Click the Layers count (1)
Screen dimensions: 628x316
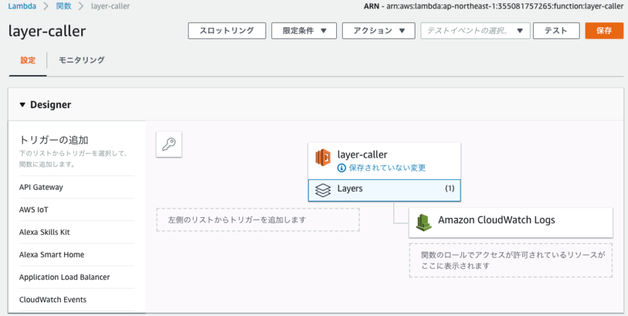click(450, 188)
